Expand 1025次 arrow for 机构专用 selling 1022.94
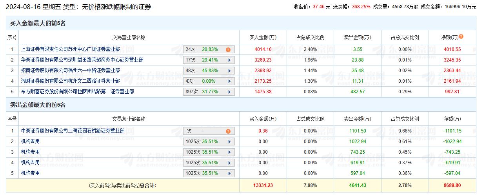This screenshot has height=196, width=485. coord(229,142)
